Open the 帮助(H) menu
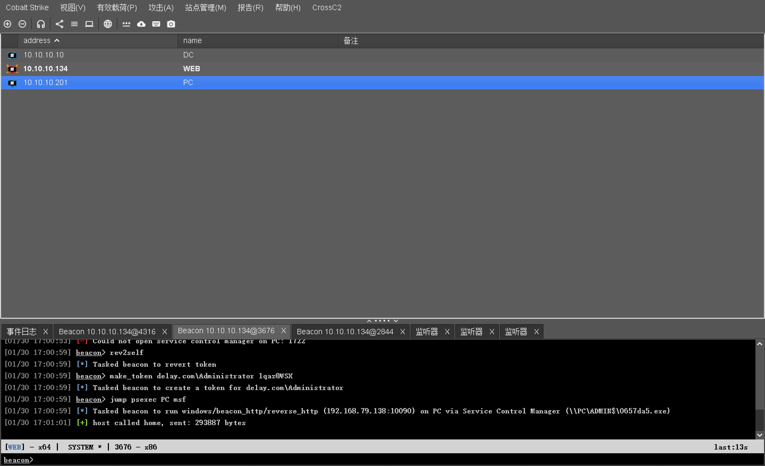The height and width of the screenshot is (466, 765). coord(288,7)
